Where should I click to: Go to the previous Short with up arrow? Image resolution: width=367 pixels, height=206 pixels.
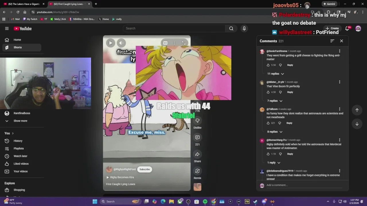357,110
